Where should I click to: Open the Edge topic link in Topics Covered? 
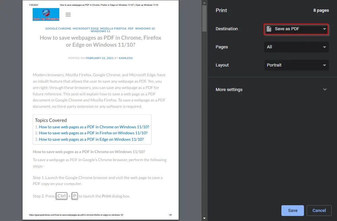click(x=91, y=139)
